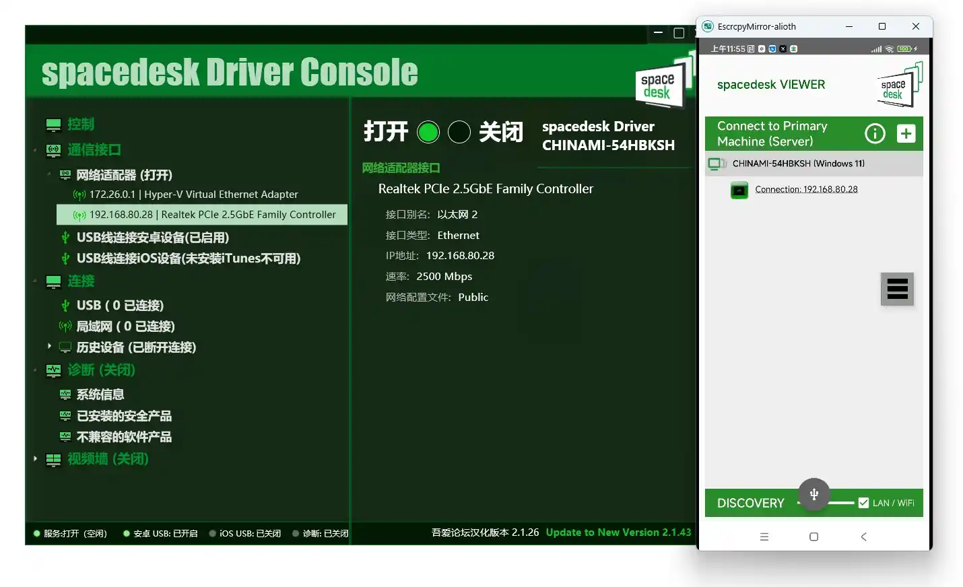Tap the USB round button near DISCOVERY
963x587 pixels.
813,495
